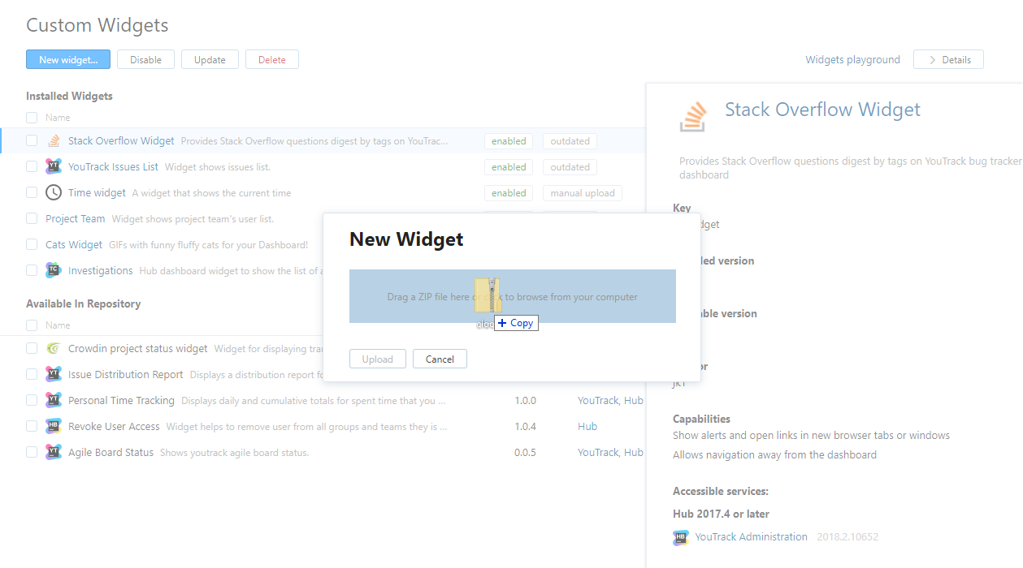
Task: Click the Revoke User Access Hub icon
Action: tap(54, 427)
